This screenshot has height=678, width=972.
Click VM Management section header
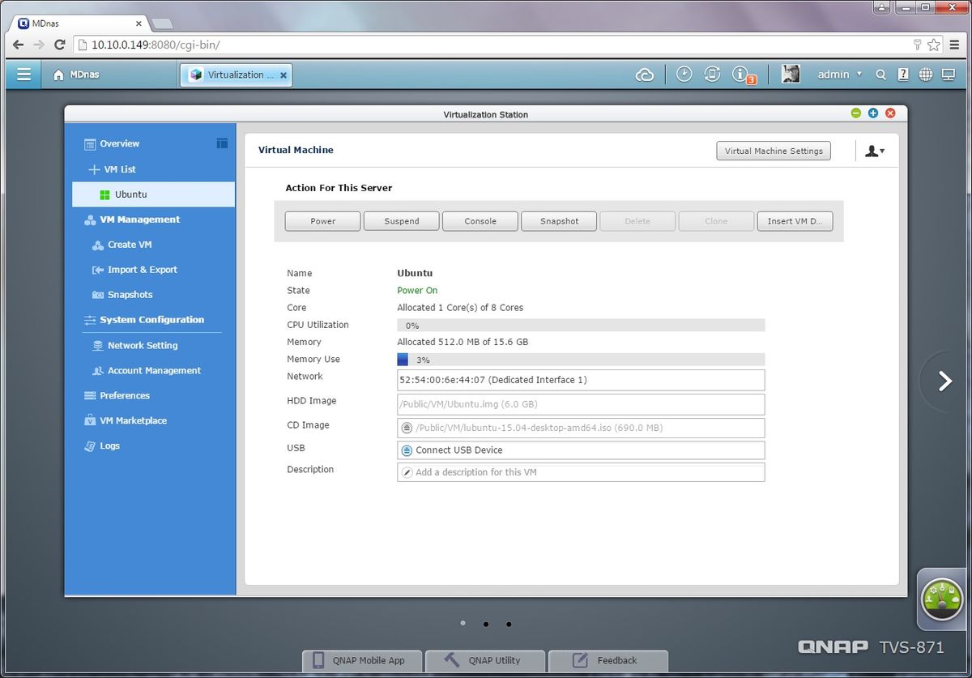[x=139, y=220]
